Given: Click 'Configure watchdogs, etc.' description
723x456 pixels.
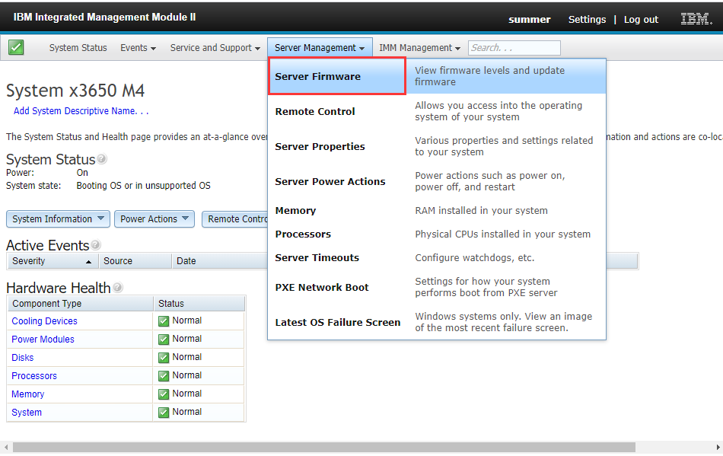Looking at the screenshot, I should pyautogui.click(x=474, y=258).
